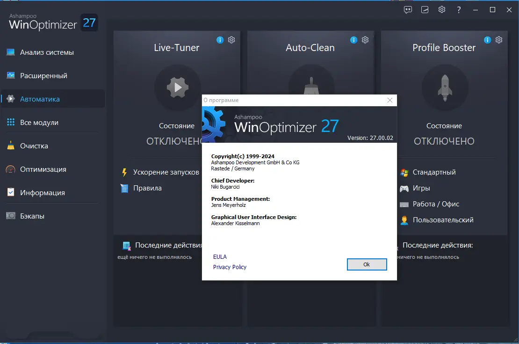Click Jens Meyerholz name
519x344 pixels.
pyautogui.click(x=228, y=205)
